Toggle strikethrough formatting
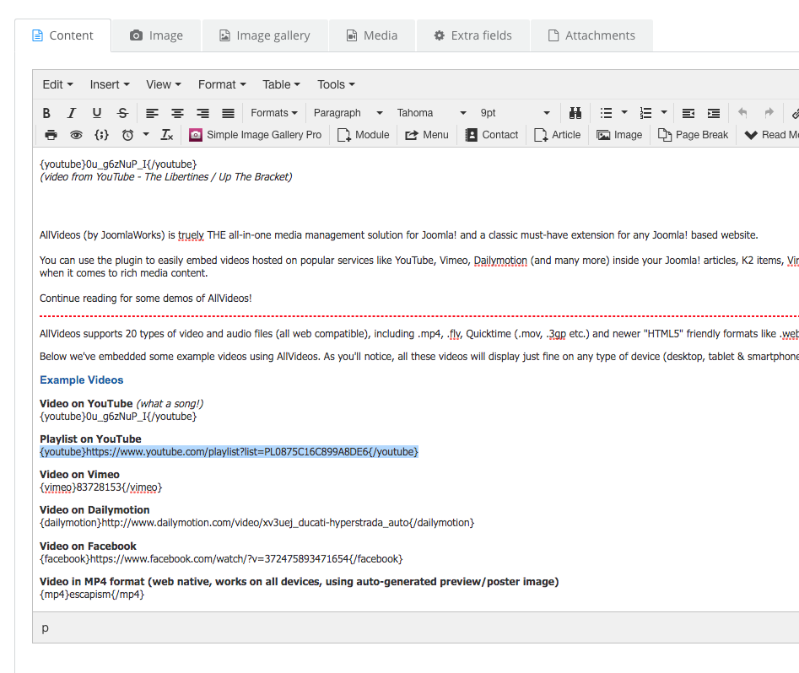This screenshot has height=673, width=799. click(122, 113)
